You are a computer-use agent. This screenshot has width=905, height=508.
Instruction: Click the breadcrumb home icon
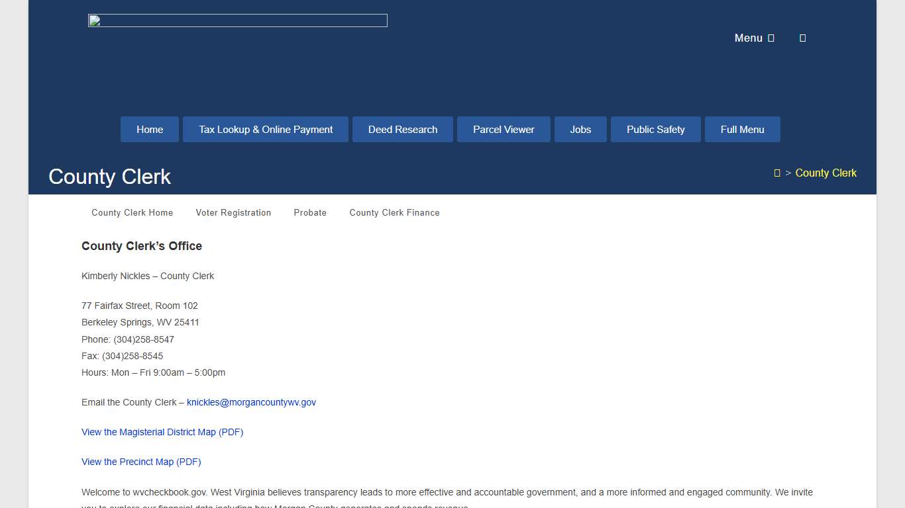[777, 173]
